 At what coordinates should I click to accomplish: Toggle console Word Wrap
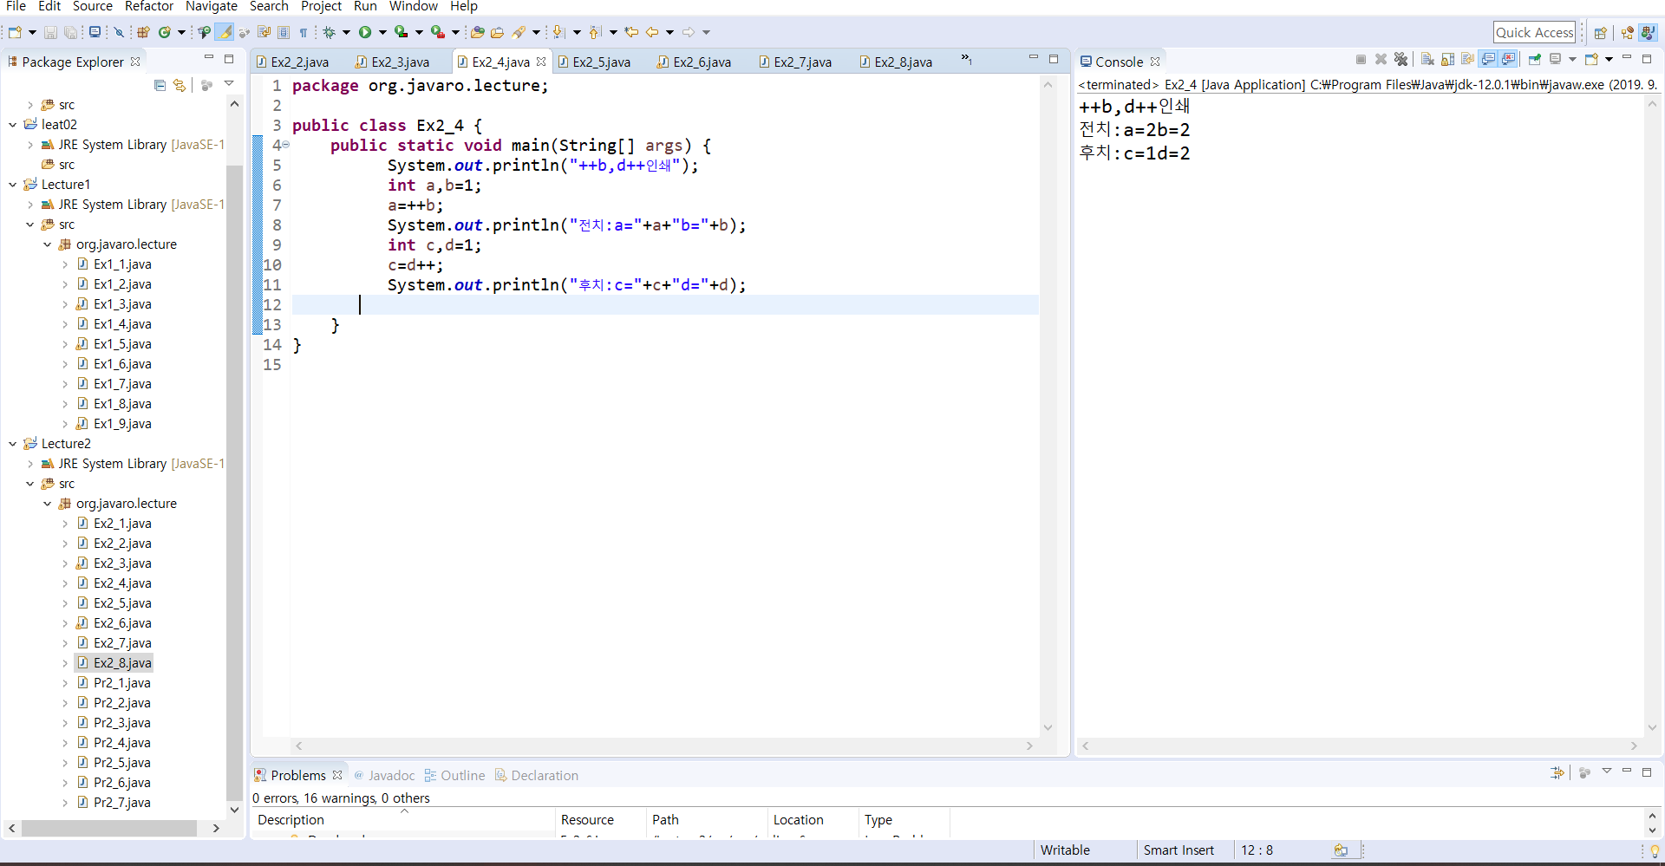tap(1467, 60)
